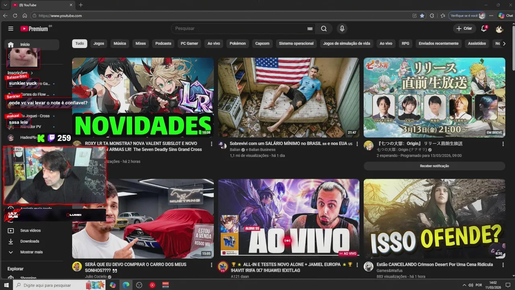Open the on-screen keyboard icon in search box
The height and width of the screenshot is (290, 515).
point(310,29)
